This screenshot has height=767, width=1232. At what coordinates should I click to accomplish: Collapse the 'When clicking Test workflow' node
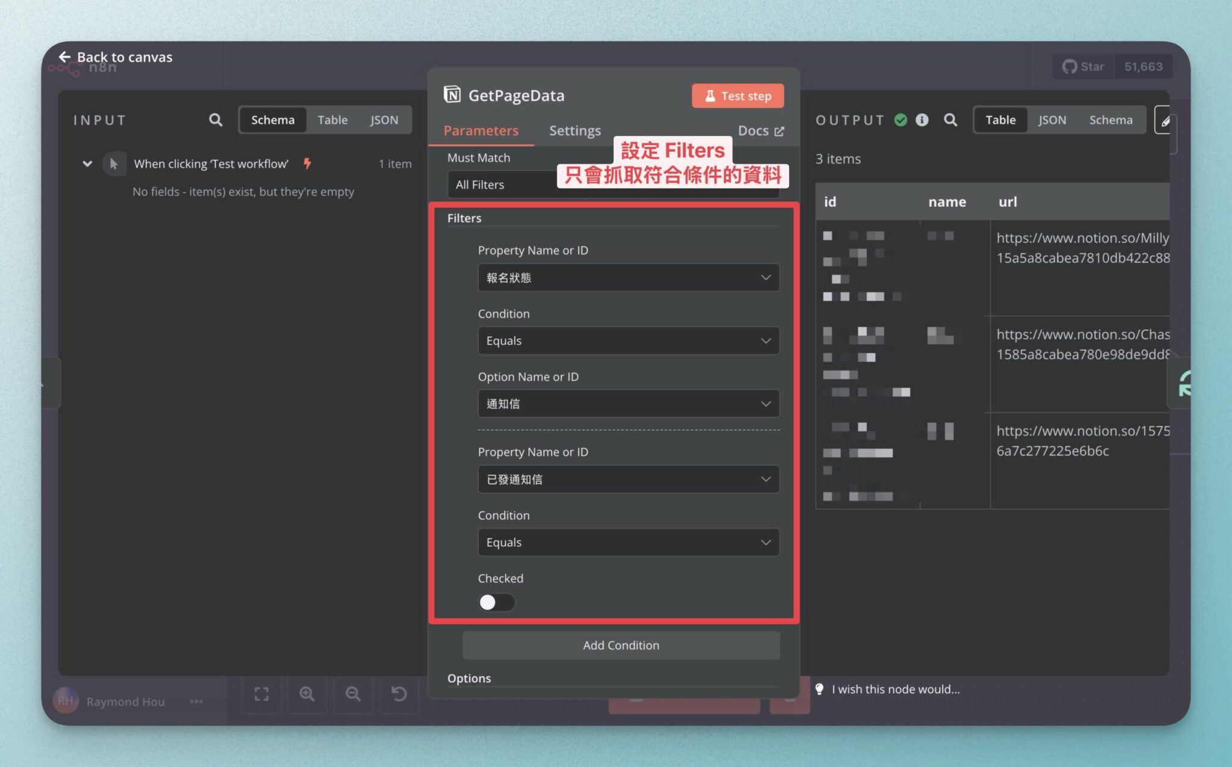(x=87, y=164)
